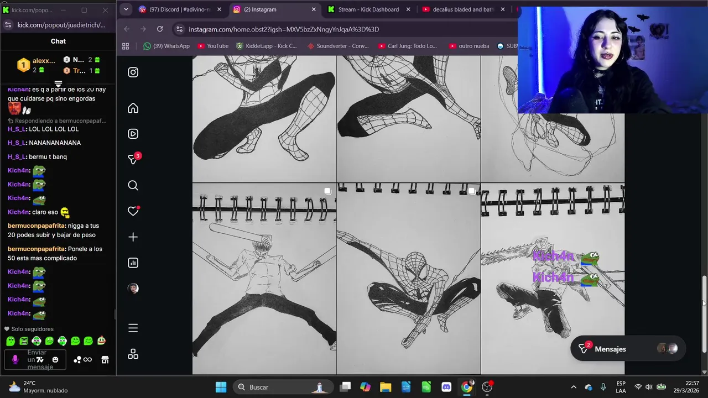
Task: Open Chainsaw Man spread-leg drawing post
Action: [x=264, y=279]
